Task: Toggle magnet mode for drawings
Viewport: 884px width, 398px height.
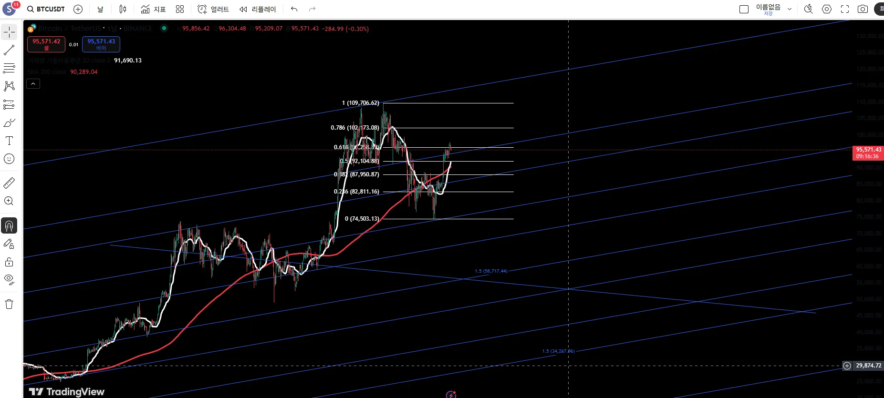Action: coord(9,225)
